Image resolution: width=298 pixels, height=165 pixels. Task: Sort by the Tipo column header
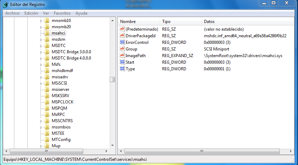coord(181,22)
